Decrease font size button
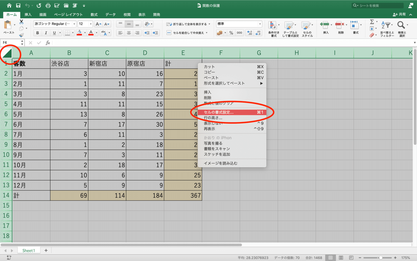 coord(107,24)
